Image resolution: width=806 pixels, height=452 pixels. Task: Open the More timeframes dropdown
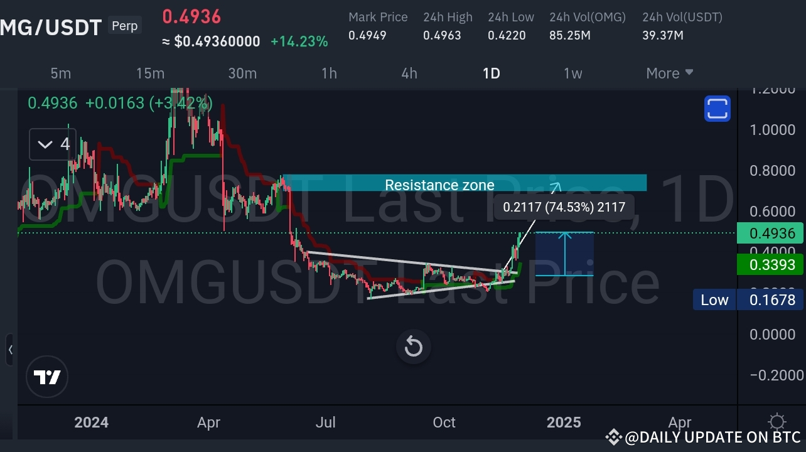tap(668, 73)
